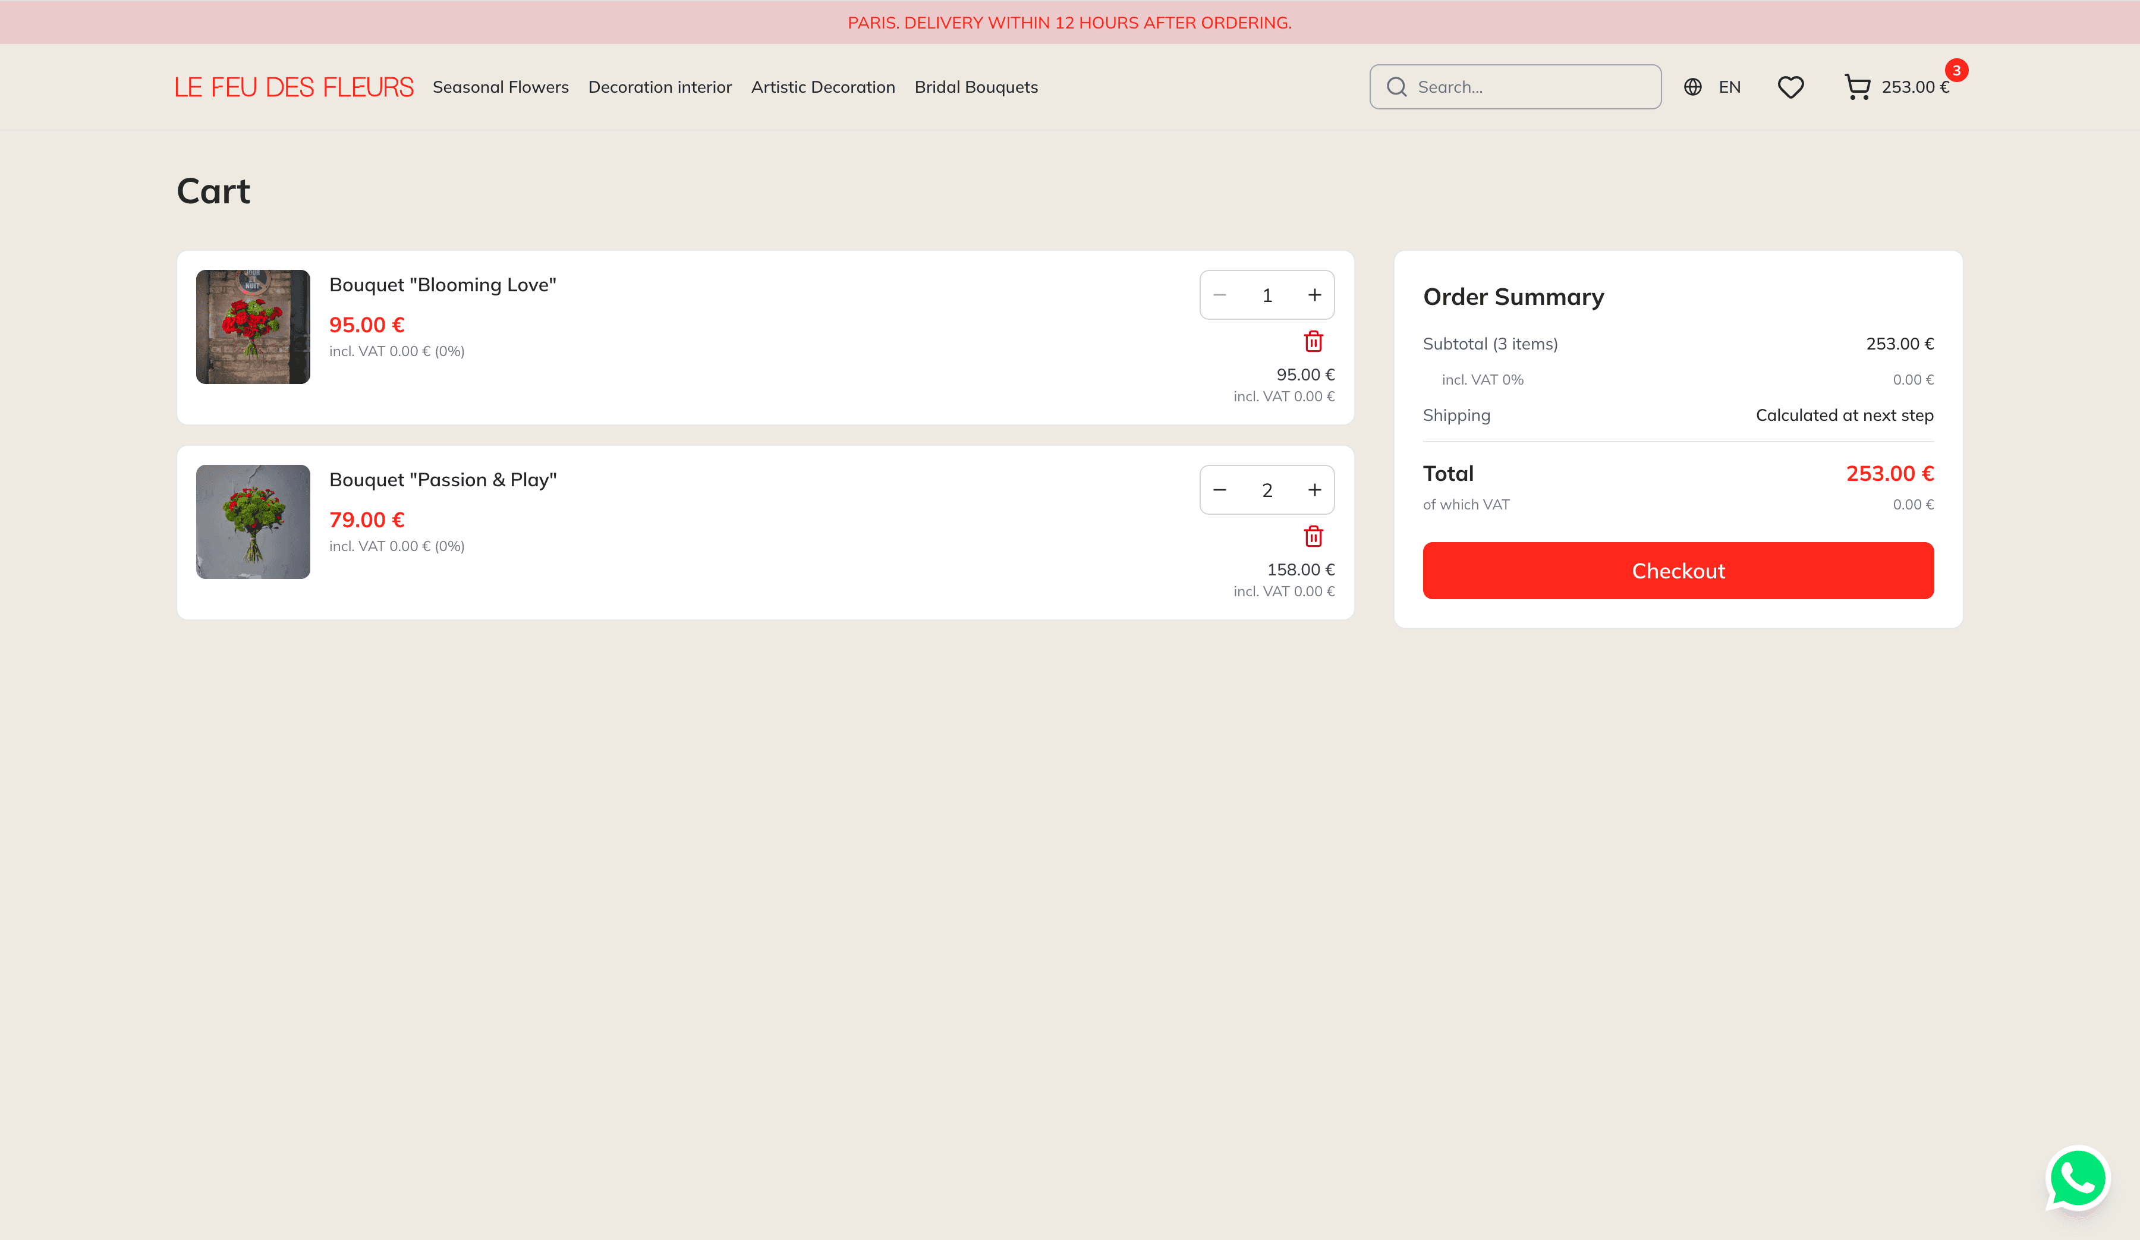Increase Passion & Play quantity with plus

[x=1314, y=490]
